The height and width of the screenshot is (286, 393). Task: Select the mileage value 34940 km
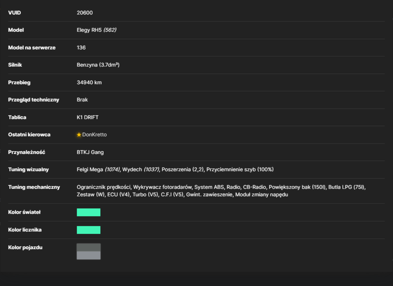tap(89, 82)
